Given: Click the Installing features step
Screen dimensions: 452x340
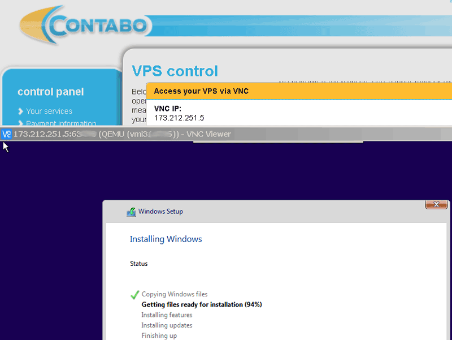Looking at the screenshot, I should point(167,315).
